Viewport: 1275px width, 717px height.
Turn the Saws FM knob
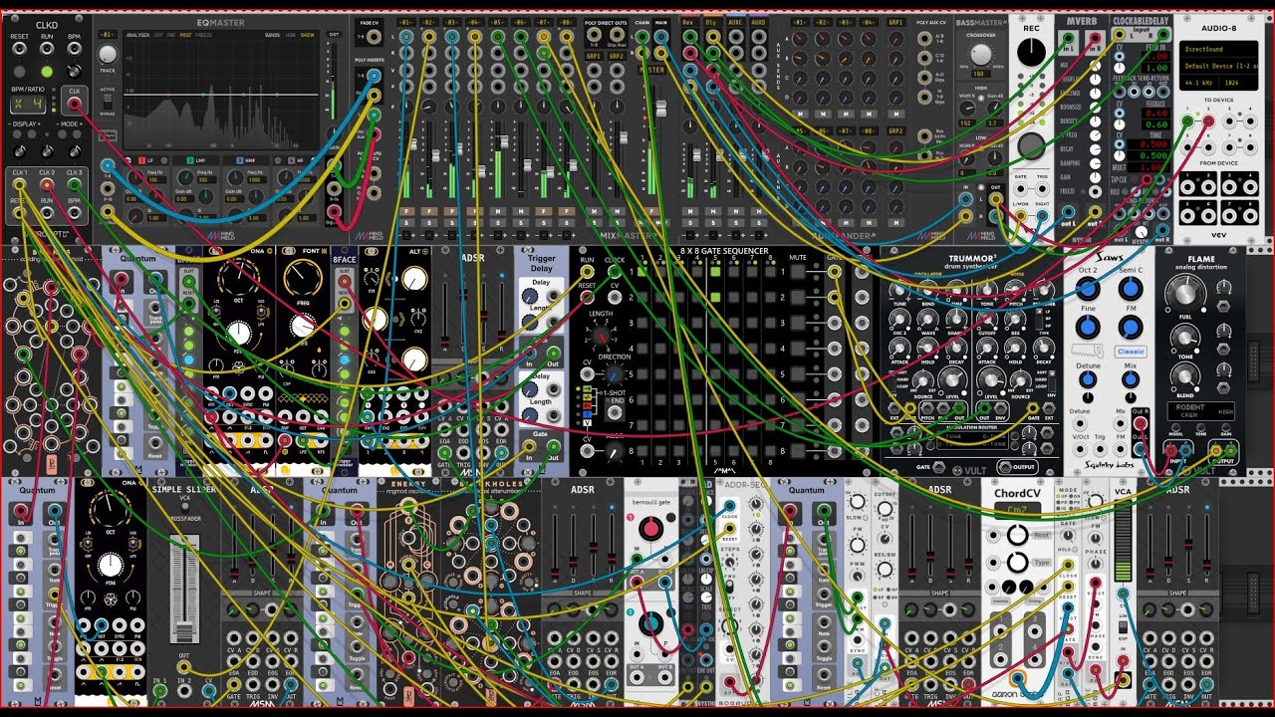pyautogui.click(x=1130, y=328)
